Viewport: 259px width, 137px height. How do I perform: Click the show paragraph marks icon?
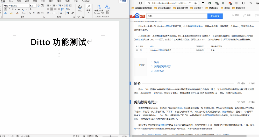pyautogui.click(x=73, y=13)
